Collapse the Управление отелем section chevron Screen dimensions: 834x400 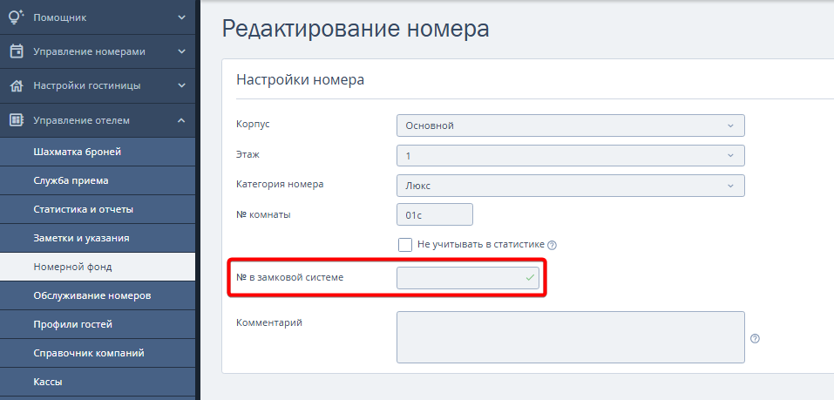(x=181, y=120)
